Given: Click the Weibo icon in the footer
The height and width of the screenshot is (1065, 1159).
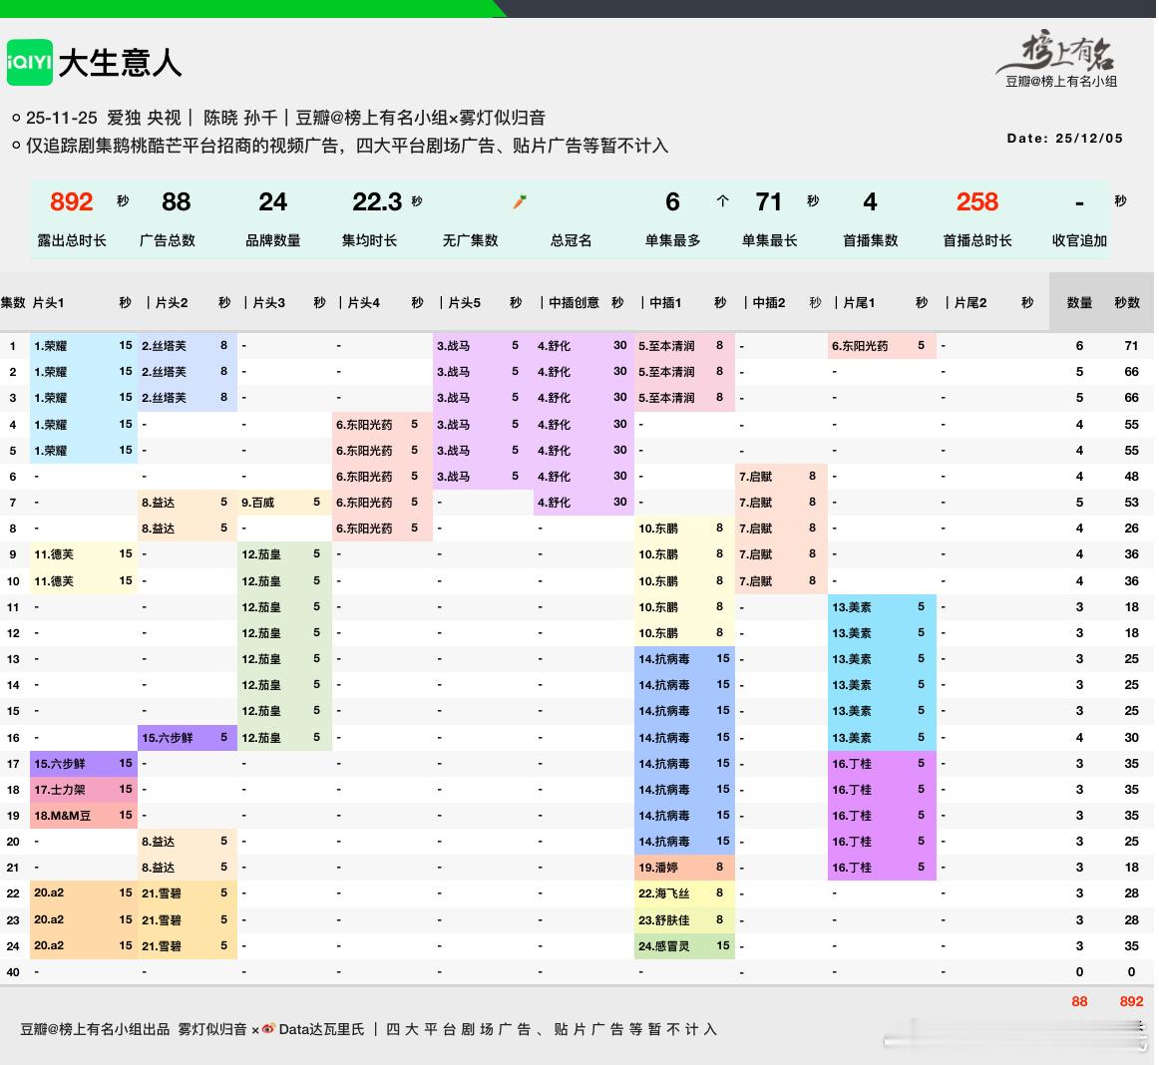Looking at the screenshot, I should [269, 1028].
